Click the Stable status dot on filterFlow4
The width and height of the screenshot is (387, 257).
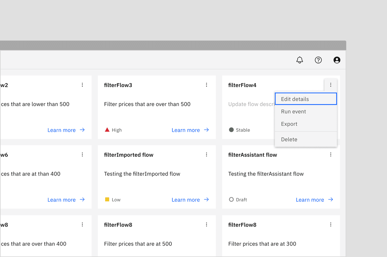tap(231, 130)
